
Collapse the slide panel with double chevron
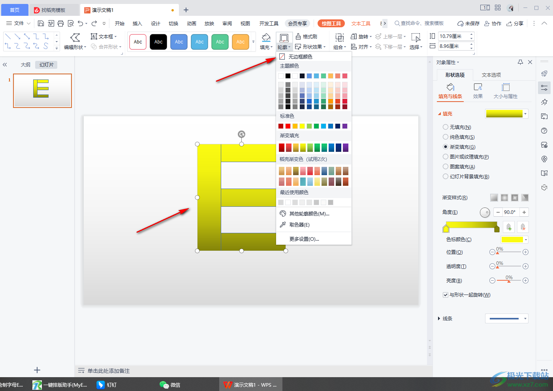coord(5,64)
